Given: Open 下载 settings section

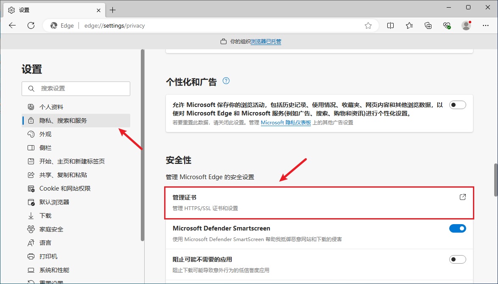Looking at the screenshot, I should point(76,216).
